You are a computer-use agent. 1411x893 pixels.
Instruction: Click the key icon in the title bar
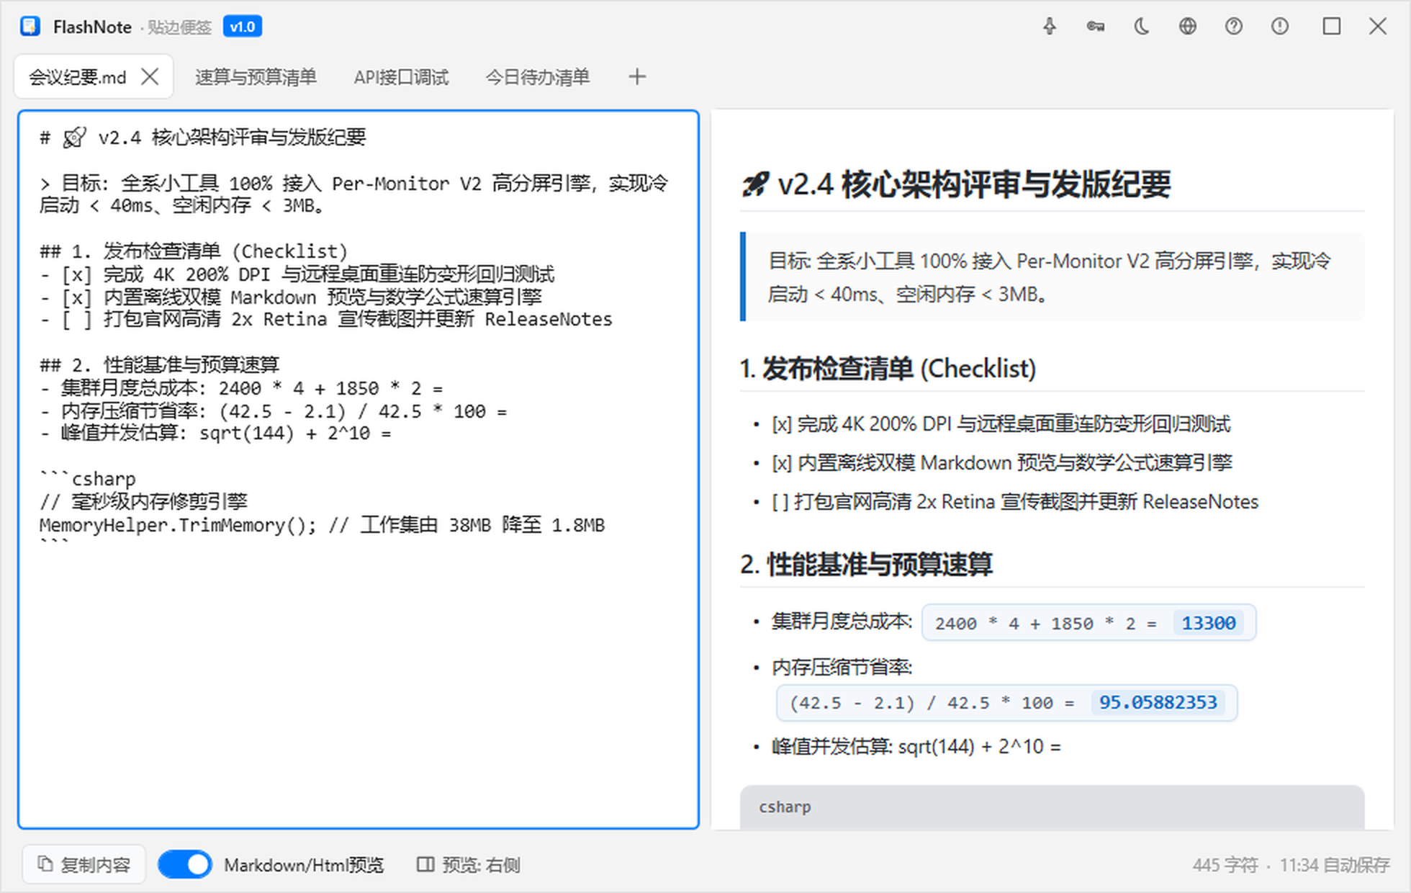click(1096, 27)
